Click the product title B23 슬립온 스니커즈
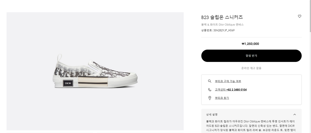 222,17
